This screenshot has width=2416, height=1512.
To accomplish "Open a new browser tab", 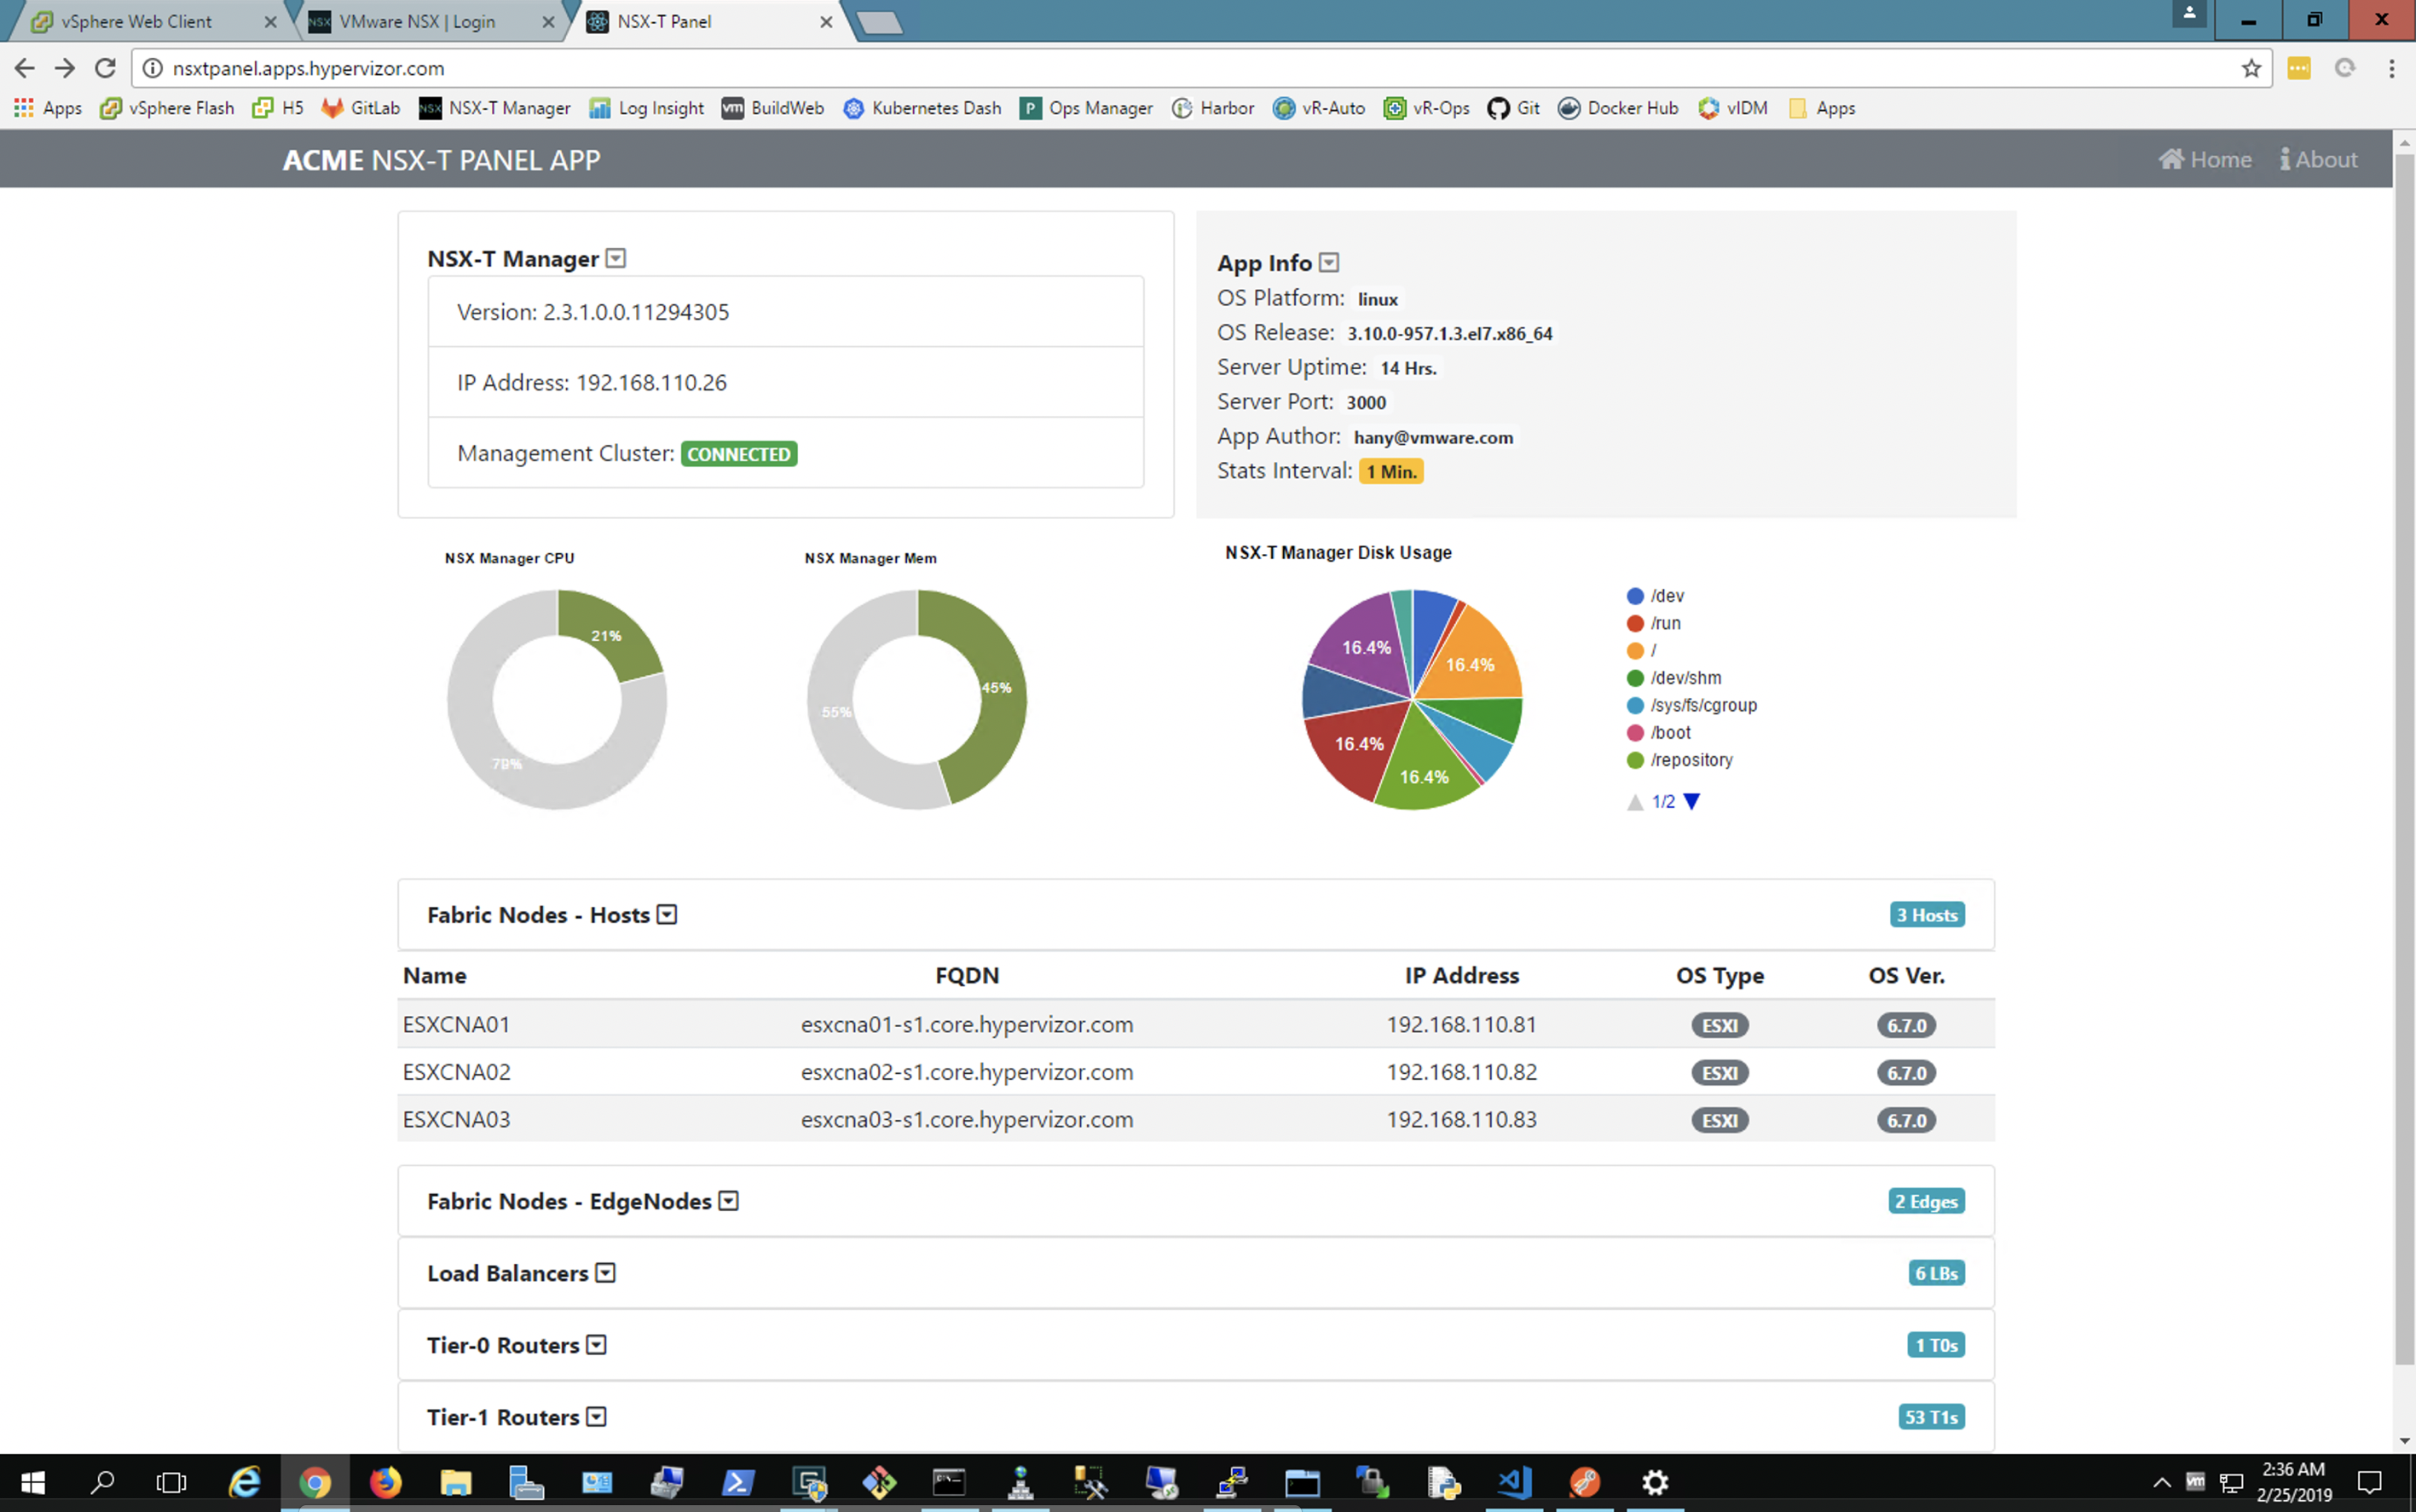I will (881, 23).
